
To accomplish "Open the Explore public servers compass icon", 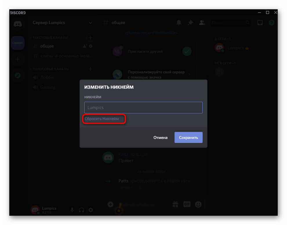I will (x=18, y=75).
